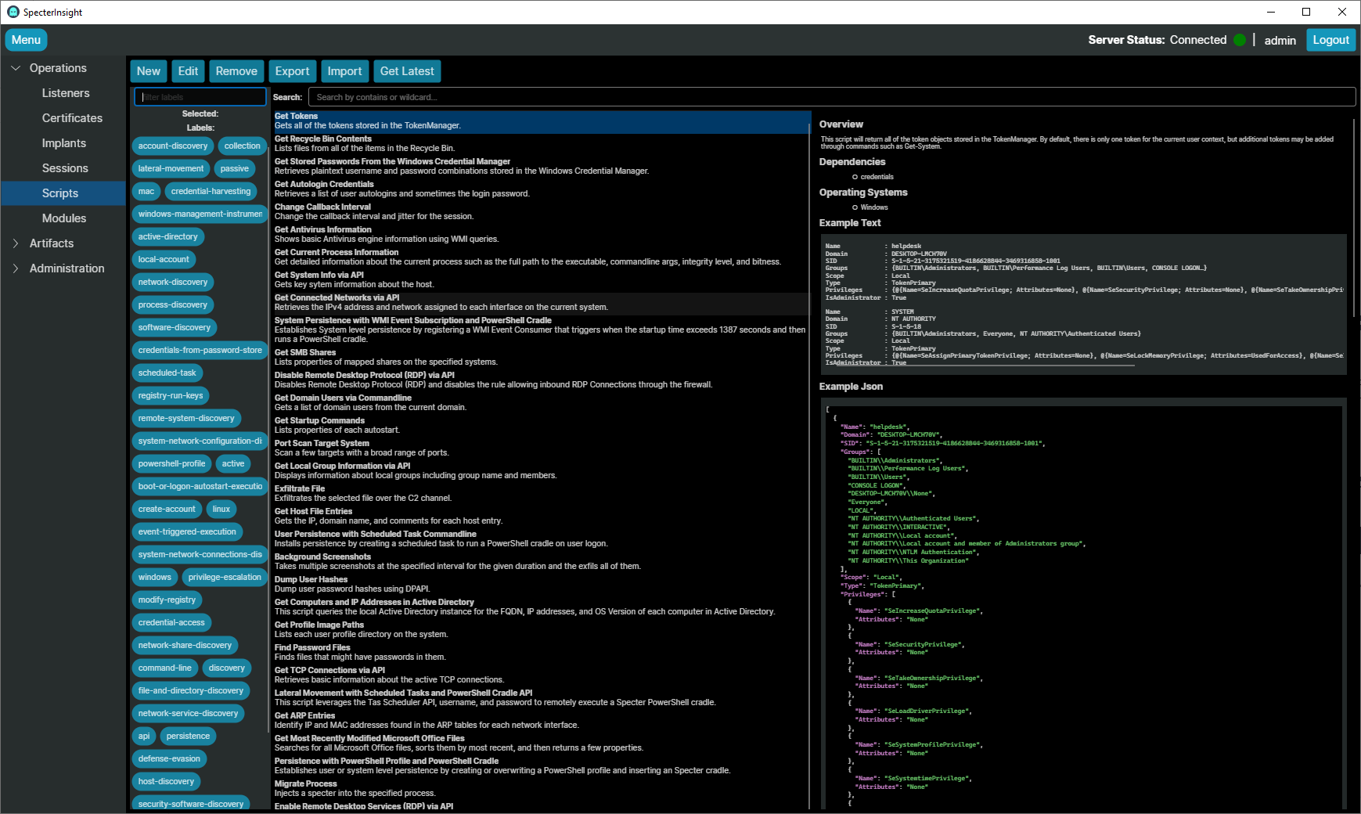This screenshot has height=814, width=1361.
Task: Click the New script button
Action: (149, 71)
